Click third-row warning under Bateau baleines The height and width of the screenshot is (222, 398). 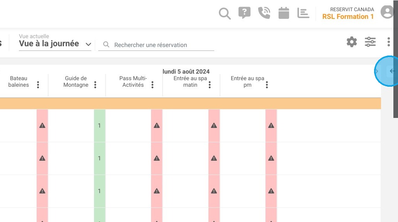pos(42,191)
